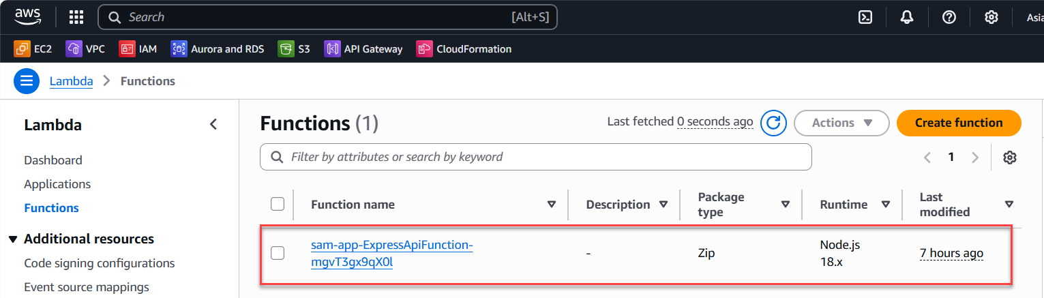Viewport: 1044px width, 298px height.
Task: Click Last fetched 0 seconds ago
Action: pos(680,122)
